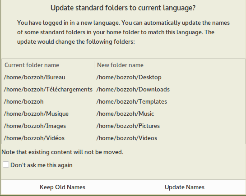Image resolution: width=246 pixels, height=196 pixels.
Task: Click the column divider between folder name headers
Action: click(94, 65)
